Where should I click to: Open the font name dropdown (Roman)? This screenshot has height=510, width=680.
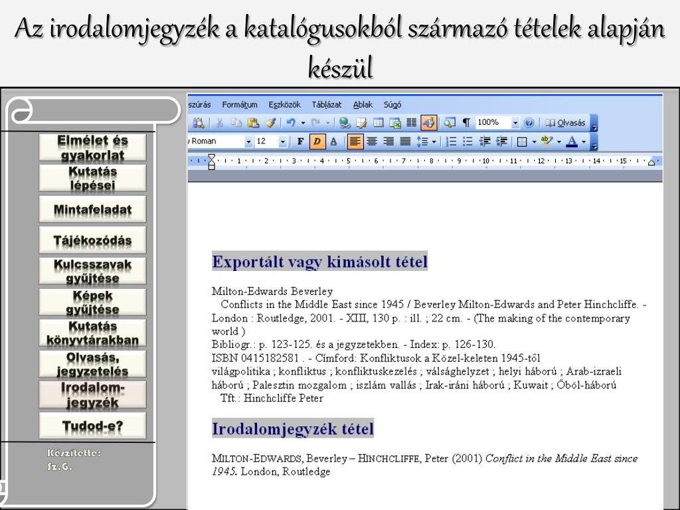tap(248, 141)
